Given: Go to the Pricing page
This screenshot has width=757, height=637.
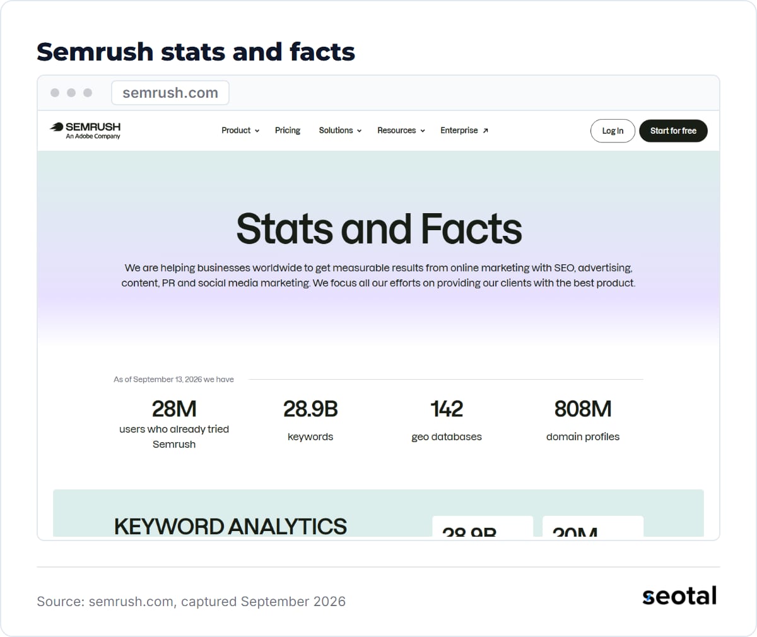Looking at the screenshot, I should 288,131.
